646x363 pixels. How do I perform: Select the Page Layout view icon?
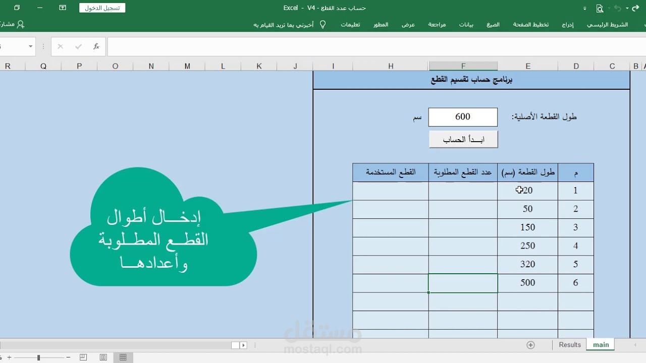103,357
